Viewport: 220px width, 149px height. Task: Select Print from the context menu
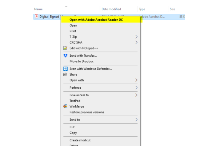[x=101, y=31]
